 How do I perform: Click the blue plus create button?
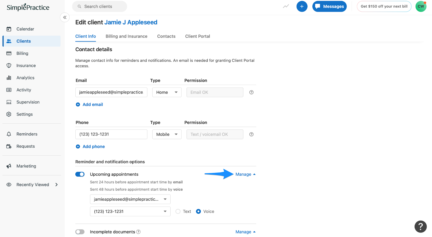pyautogui.click(x=302, y=6)
